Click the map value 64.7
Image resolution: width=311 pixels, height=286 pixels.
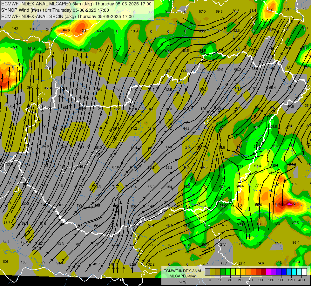point(6,242)
